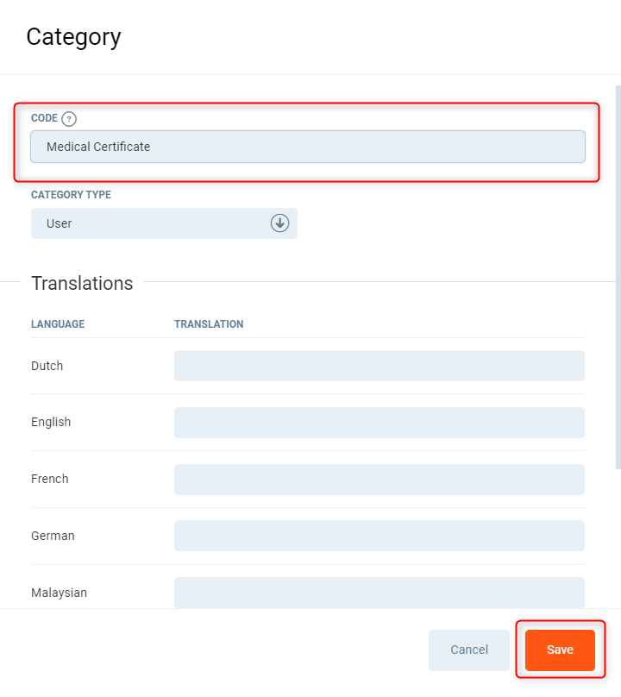Focus the Code field containing Medical Certificate
Image resolution: width=621 pixels, height=697 pixels.
307,147
